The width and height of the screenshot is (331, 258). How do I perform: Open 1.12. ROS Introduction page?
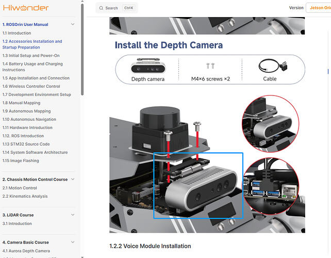coord(23,136)
